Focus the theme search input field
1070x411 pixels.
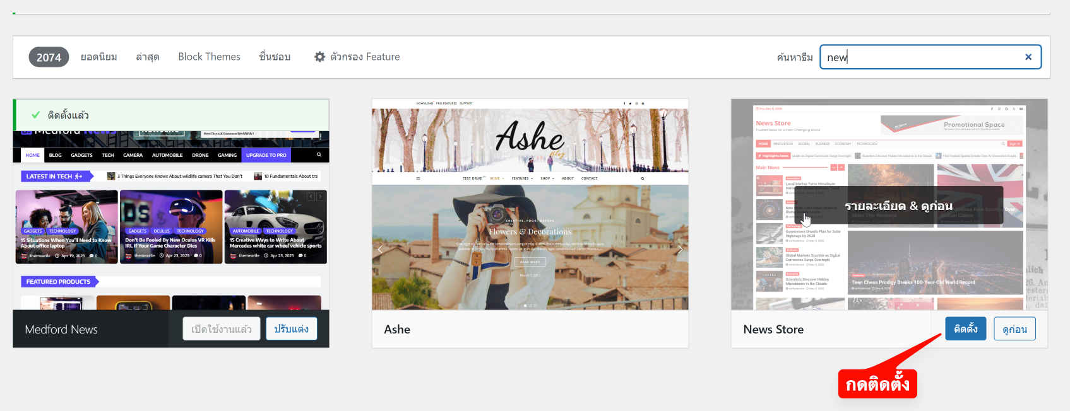(x=922, y=57)
